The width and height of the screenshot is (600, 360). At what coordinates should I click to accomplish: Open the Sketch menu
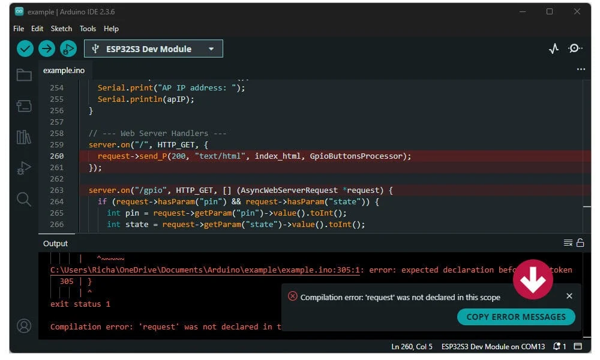pos(61,29)
